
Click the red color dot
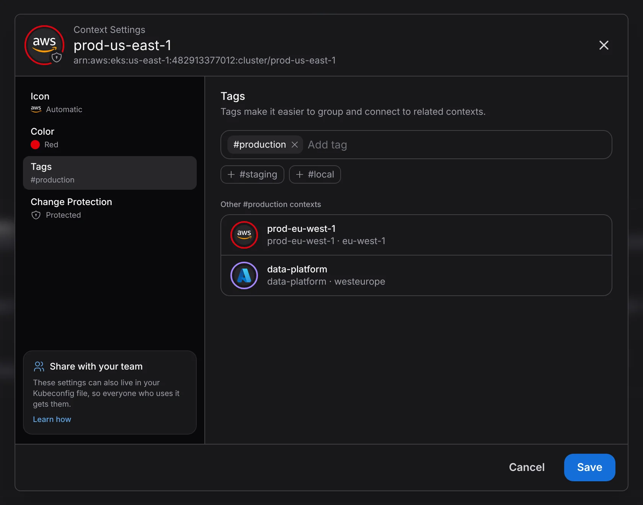(35, 145)
